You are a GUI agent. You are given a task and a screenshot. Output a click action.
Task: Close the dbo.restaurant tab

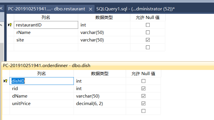pyautogui.click(x=90, y=9)
